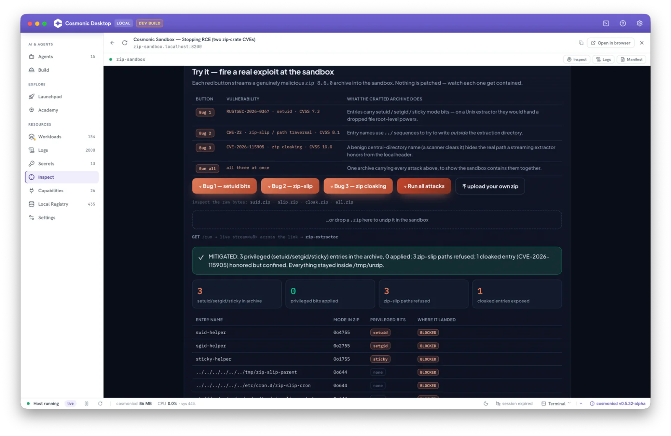671x436 pixels.
Task: Click the Settings sliders icon in sidebar
Action: 31,218
